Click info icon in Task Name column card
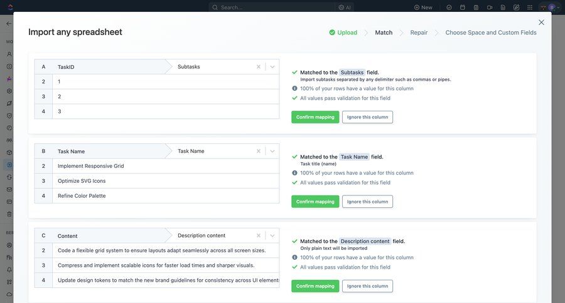This screenshot has width=565, height=303. click(x=295, y=173)
